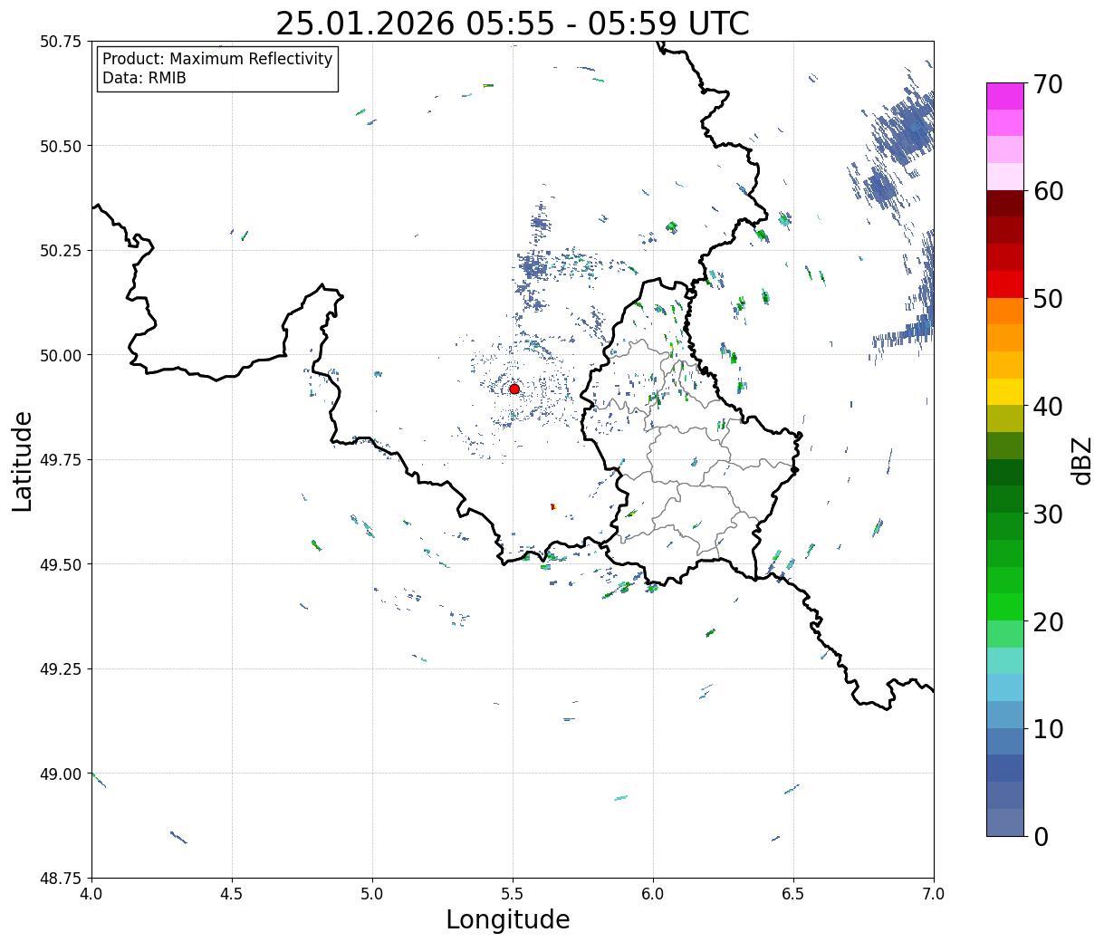Click the yellow colorbar swatch above 40

(1005, 391)
